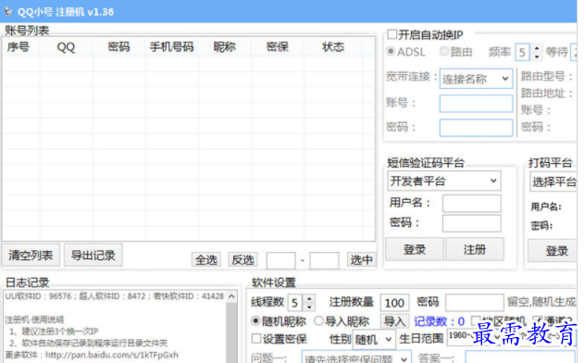Click the 记录数：0 text
This screenshot has height=363, width=585.
pyautogui.click(x=439, y=321)
